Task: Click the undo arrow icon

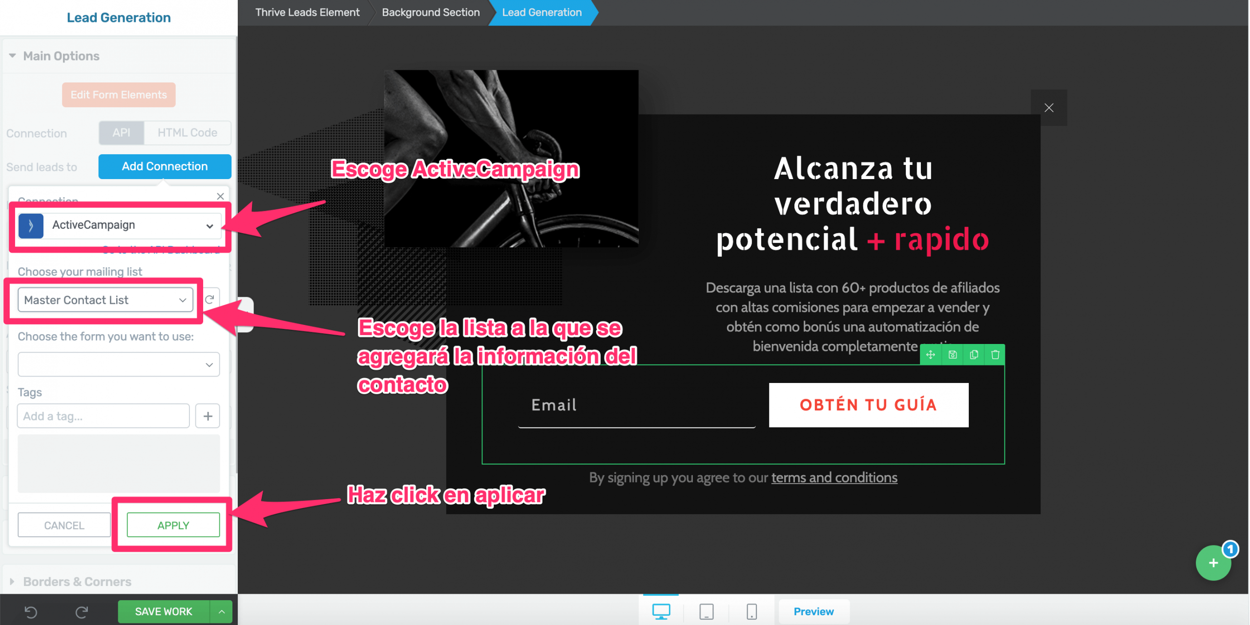Action: [x=31, y=612]
